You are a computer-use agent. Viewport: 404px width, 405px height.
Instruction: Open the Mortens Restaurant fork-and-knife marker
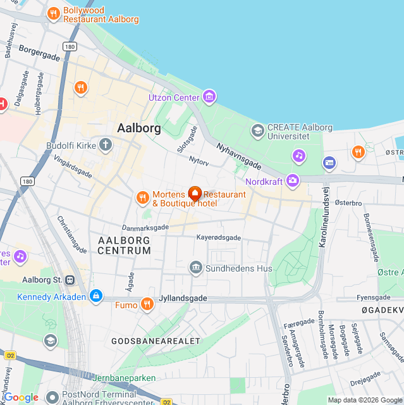click(x=142, y=198)
